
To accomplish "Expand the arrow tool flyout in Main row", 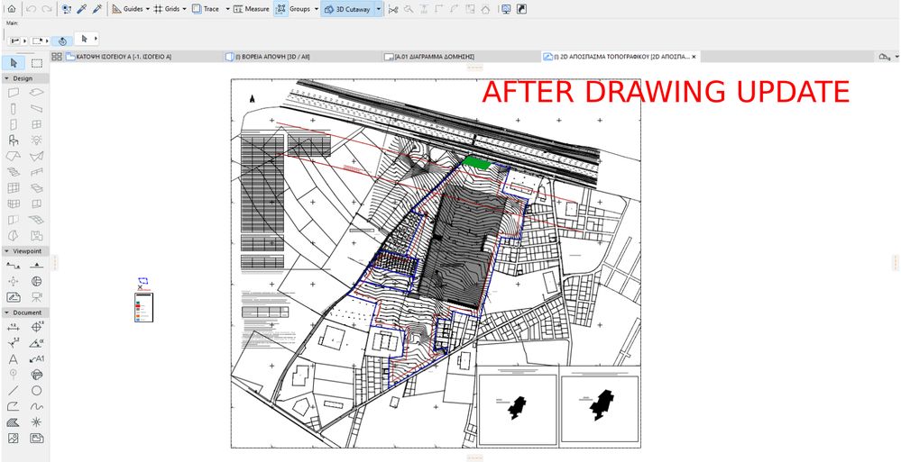I will pyautogui.click(x=96, y=39).
